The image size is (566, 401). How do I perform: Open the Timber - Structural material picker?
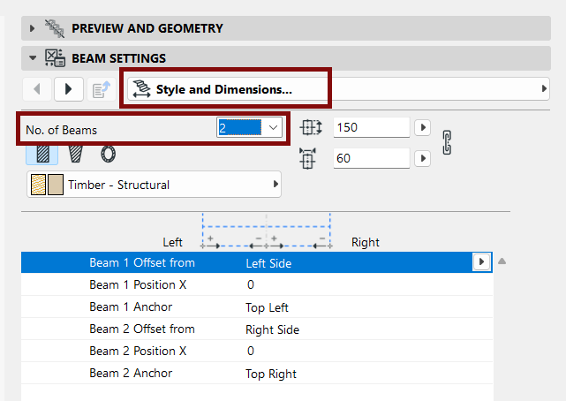tap(155, 185)
